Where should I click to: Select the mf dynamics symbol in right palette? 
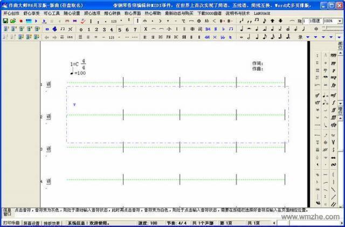[x=334, y=95]
